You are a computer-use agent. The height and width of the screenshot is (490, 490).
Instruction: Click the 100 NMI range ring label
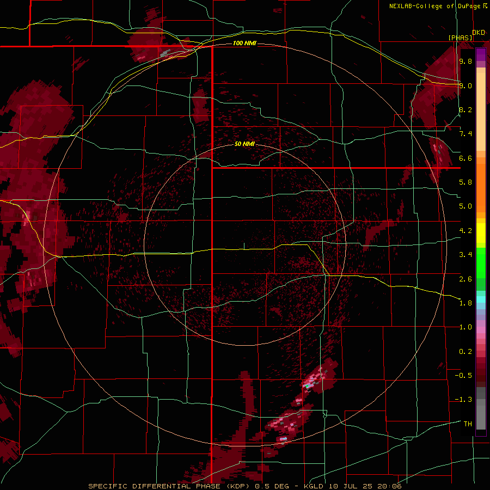click(x=244, y=43)
